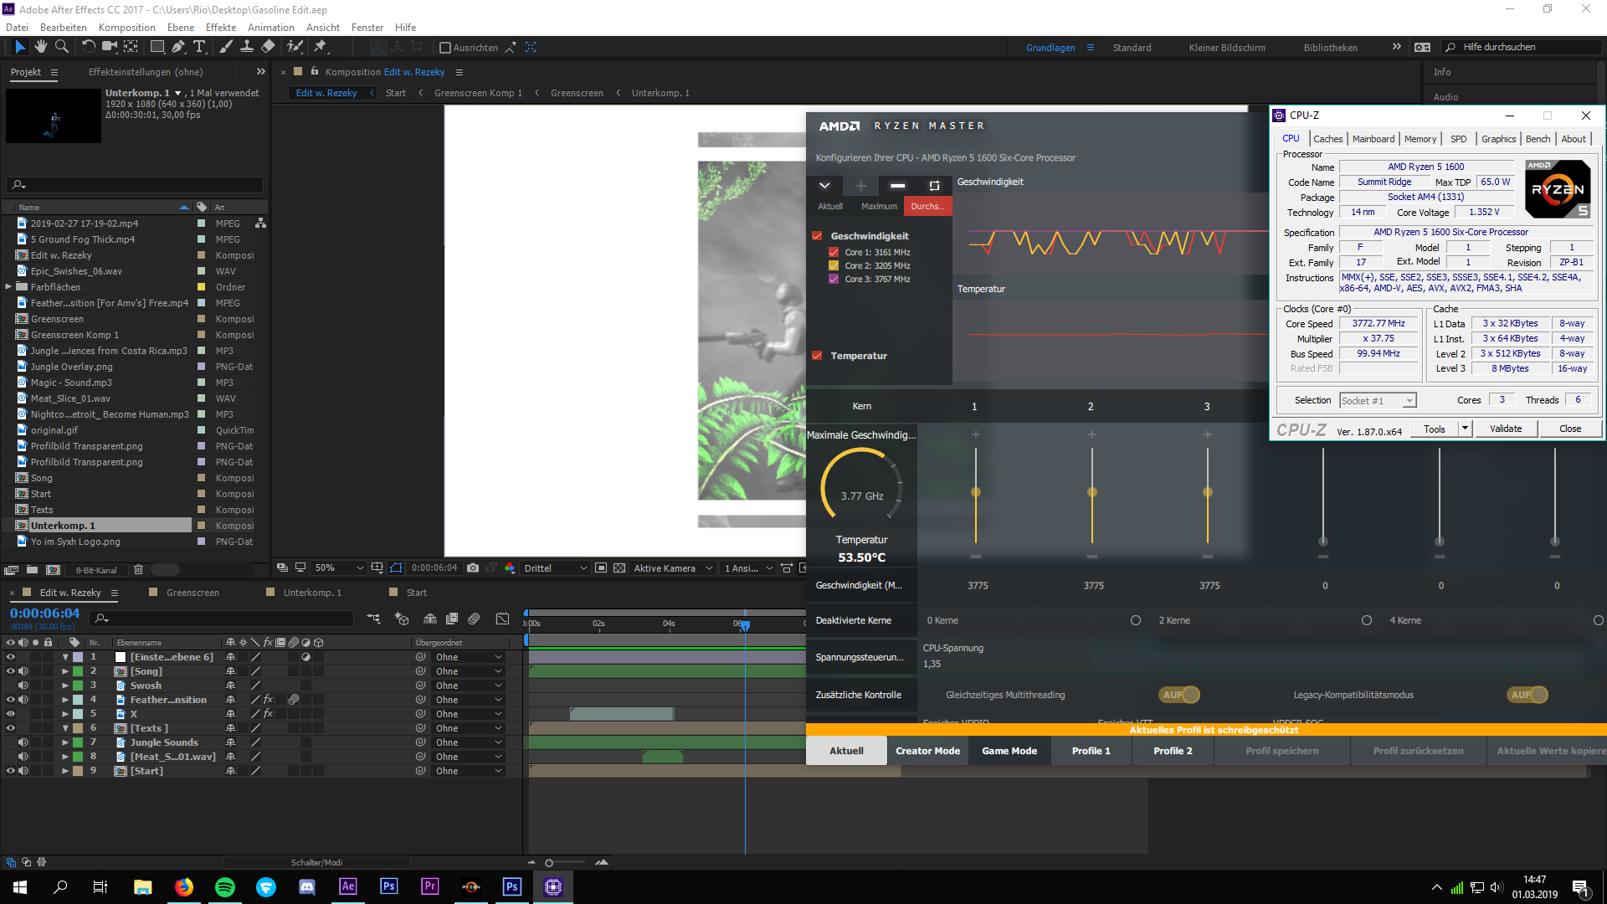
Task: Toggle Gleichzeitiges Multithreading off
Action: tap(1180, 695)
